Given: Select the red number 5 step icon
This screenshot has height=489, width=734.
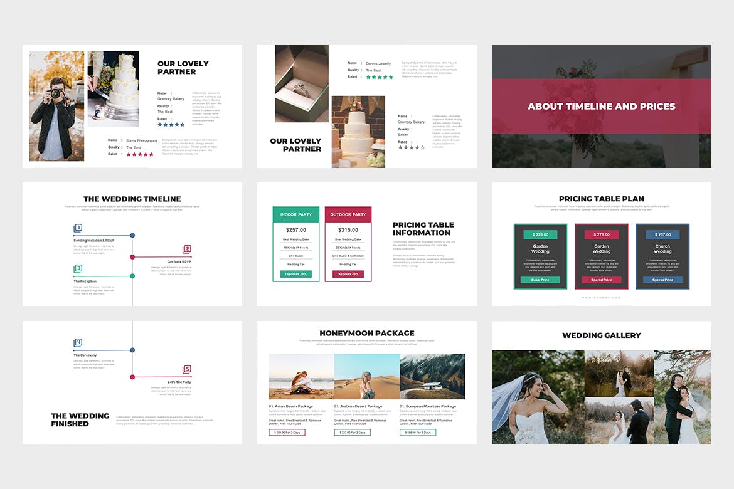Looking at the screenshot, I should (x=186, y=370).
